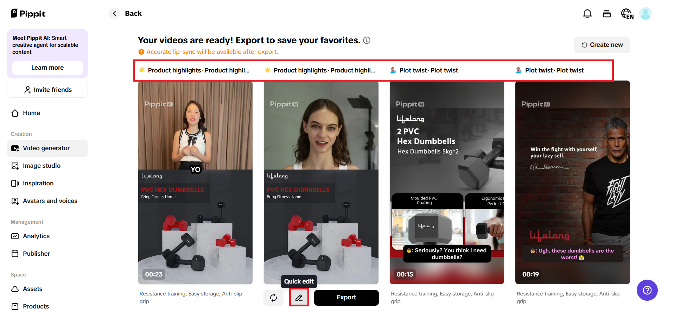Click the Create new button

coord(602,45)
